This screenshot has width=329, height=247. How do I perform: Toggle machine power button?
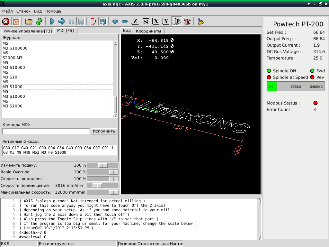pyautogui.click(x=16, y=22)
